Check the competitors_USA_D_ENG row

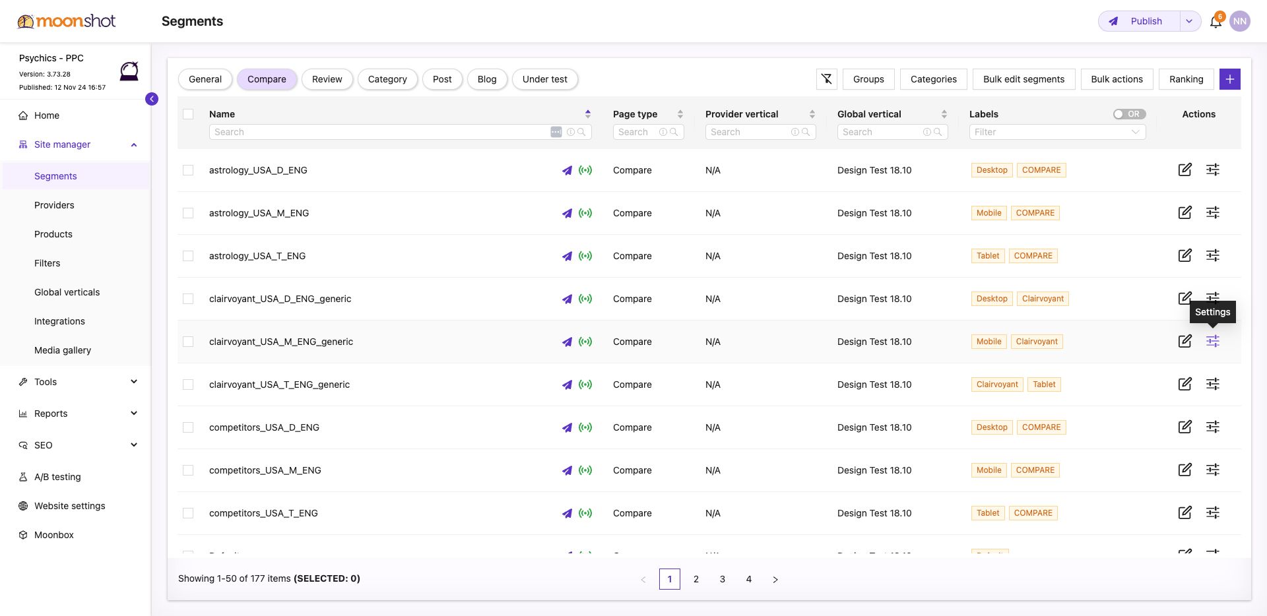(188, 427)
